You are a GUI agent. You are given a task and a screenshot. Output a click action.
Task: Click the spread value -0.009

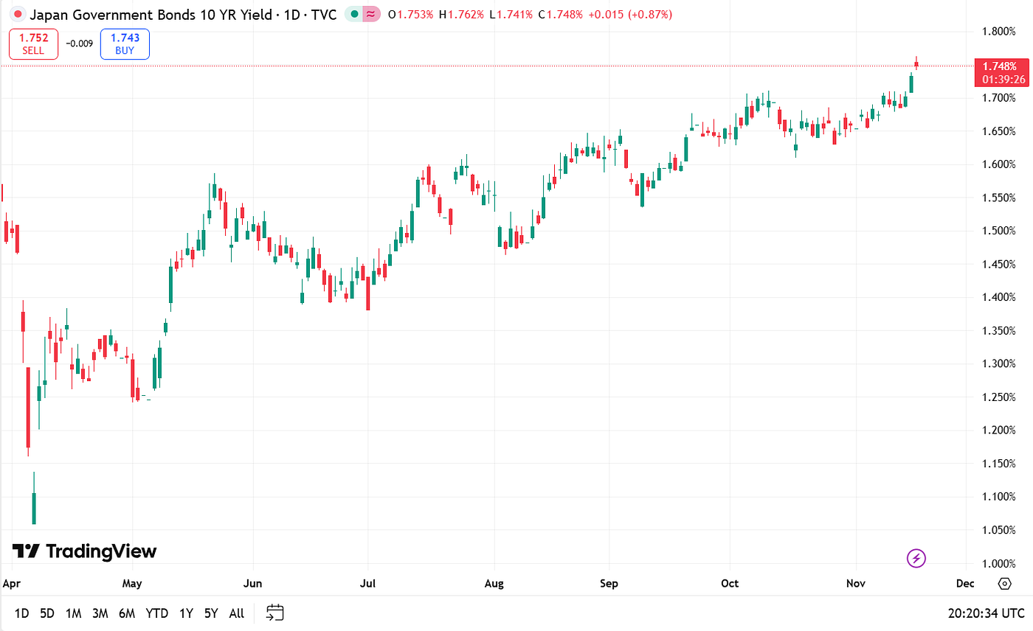(79, 44)
